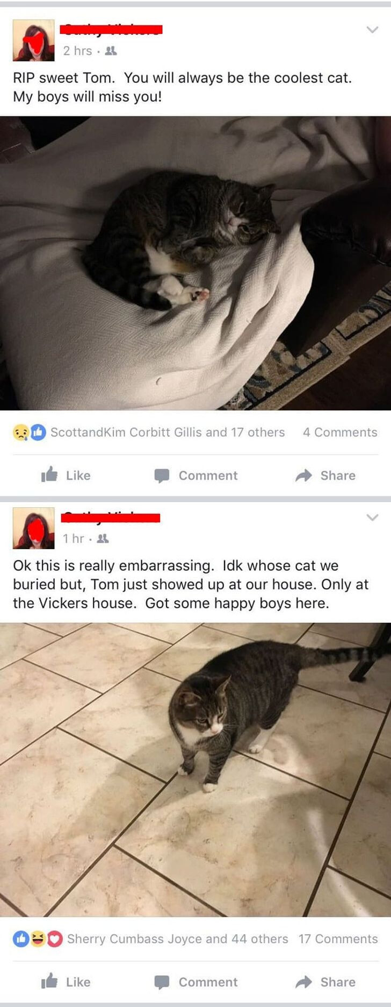This screenshot has width=391, height=1007.
Task: Like the post about Tom showing up
Action: (66, 982)
